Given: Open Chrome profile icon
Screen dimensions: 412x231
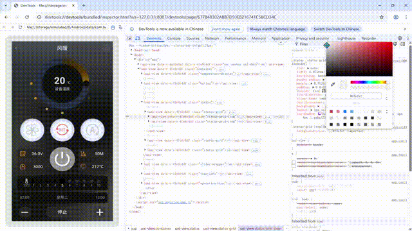Looking at the screenshot, I should [x=396, y=17].
